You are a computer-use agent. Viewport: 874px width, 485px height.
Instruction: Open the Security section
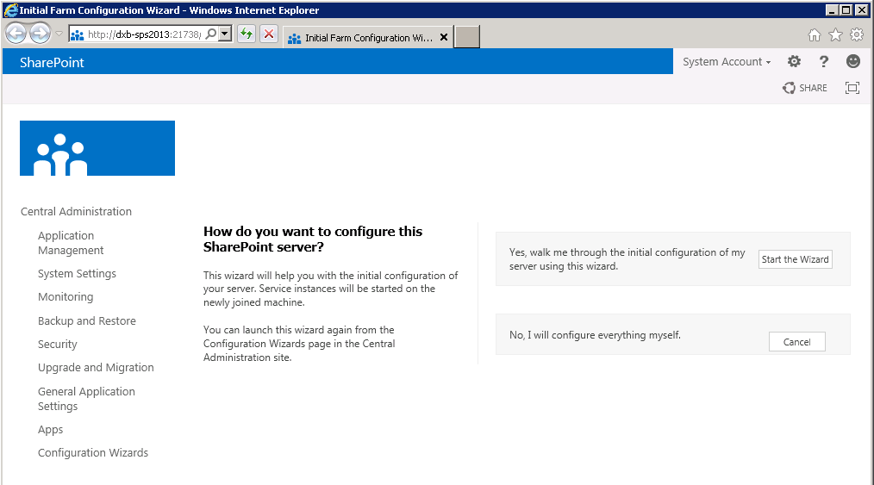58,344
